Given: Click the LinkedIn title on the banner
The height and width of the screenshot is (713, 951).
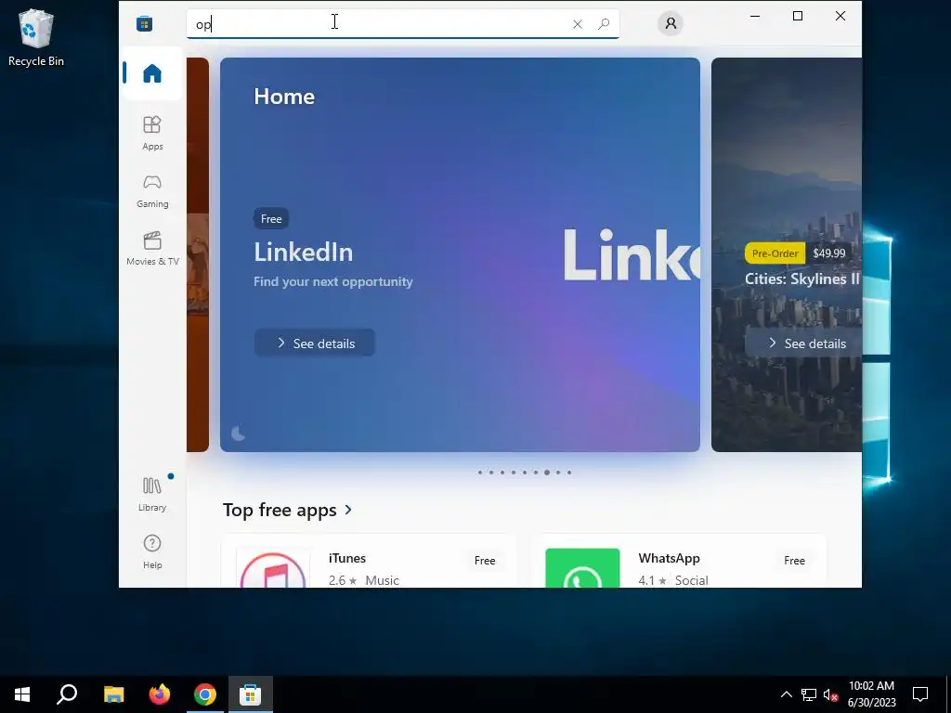Looking at the screenshot, I should click(304, 253).
